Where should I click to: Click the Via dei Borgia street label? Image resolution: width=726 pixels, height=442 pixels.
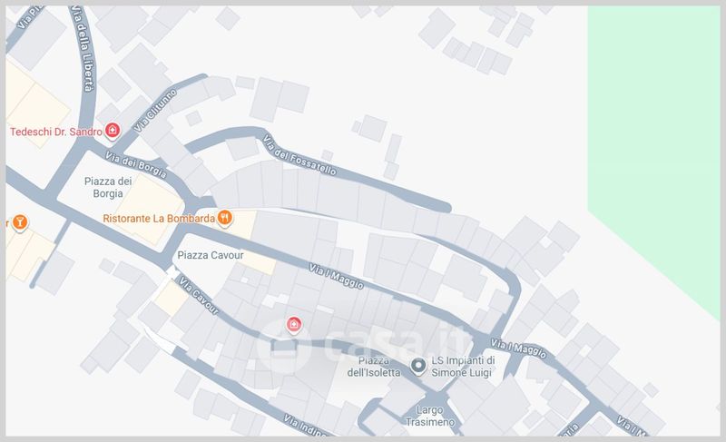coord(135,165)
